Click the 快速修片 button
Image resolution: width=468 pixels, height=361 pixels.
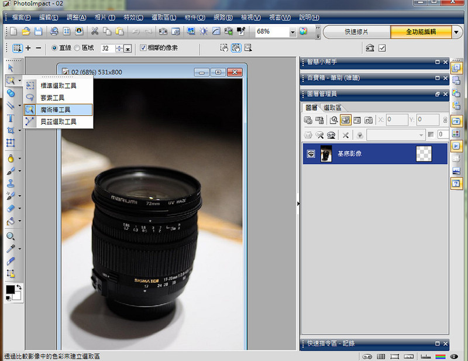[x=356, y=32]
